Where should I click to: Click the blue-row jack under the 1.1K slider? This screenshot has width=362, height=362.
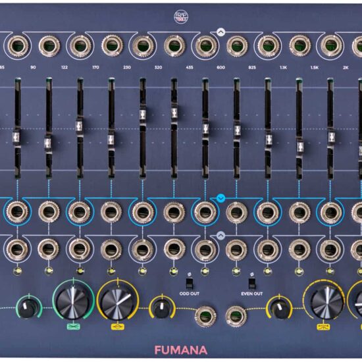coord(299,212)
